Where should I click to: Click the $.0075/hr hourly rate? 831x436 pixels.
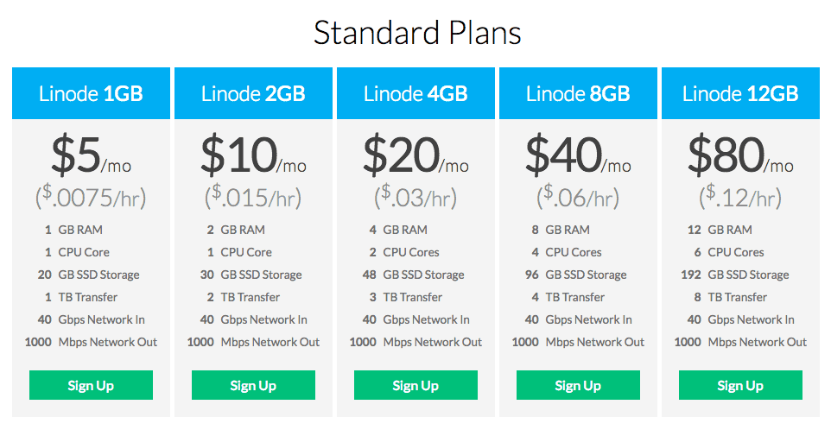(x=91, y=198)
